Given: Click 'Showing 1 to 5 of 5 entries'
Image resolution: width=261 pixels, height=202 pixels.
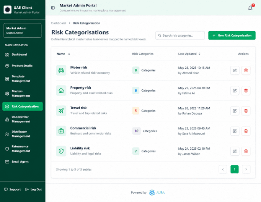Looking at the screenshot, I should (74, 170).
